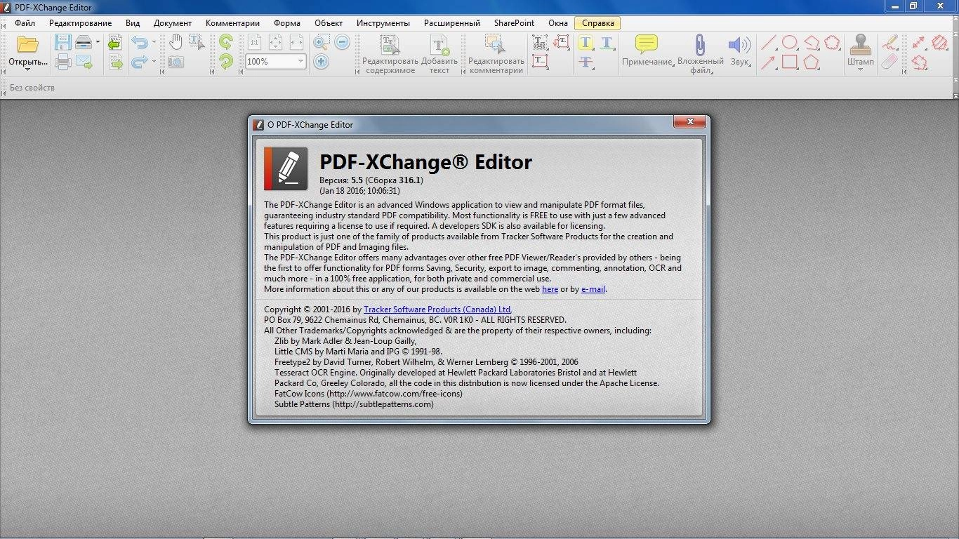Select the Pencil tool
959x539 pixels.
pos(890,43)
